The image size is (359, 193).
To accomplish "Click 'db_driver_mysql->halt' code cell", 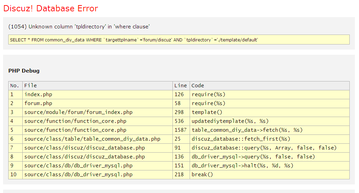I will pyautogui.click(x=270, y=166).
